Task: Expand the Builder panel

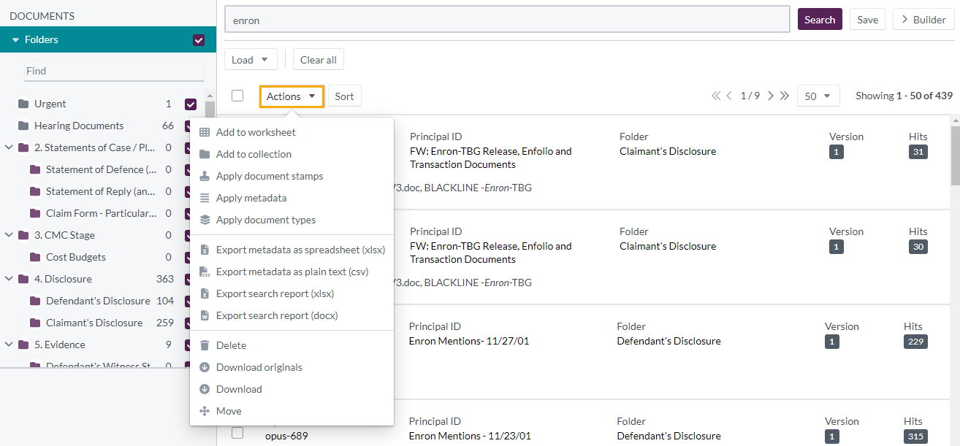Action: 923,20
